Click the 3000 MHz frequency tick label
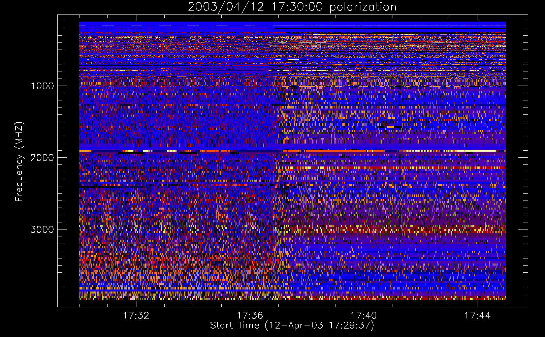 coord(42,229)
